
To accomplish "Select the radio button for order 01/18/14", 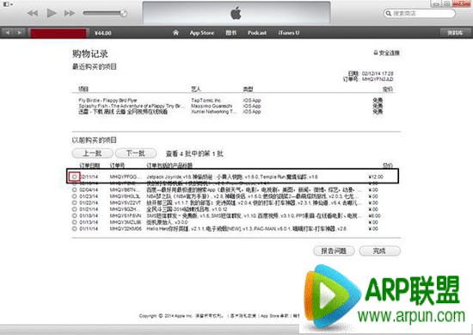I will point(74,215).
